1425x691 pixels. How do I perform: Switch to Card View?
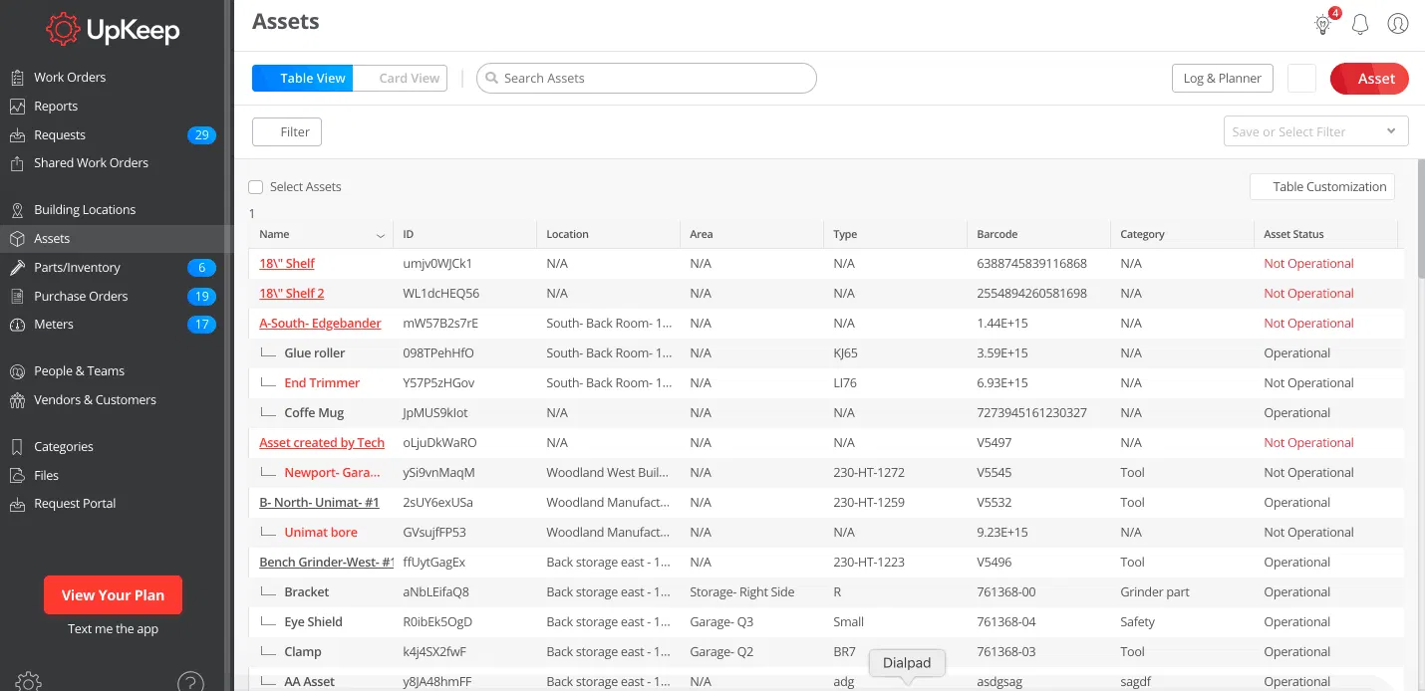[409, 79]
